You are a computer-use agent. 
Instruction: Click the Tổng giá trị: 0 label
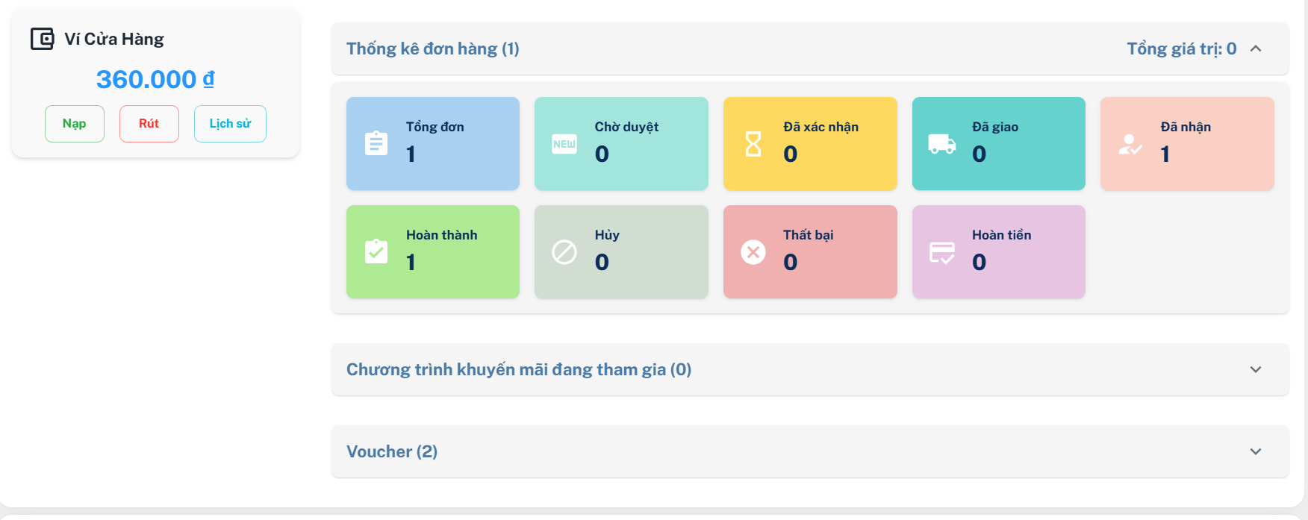1182,48
